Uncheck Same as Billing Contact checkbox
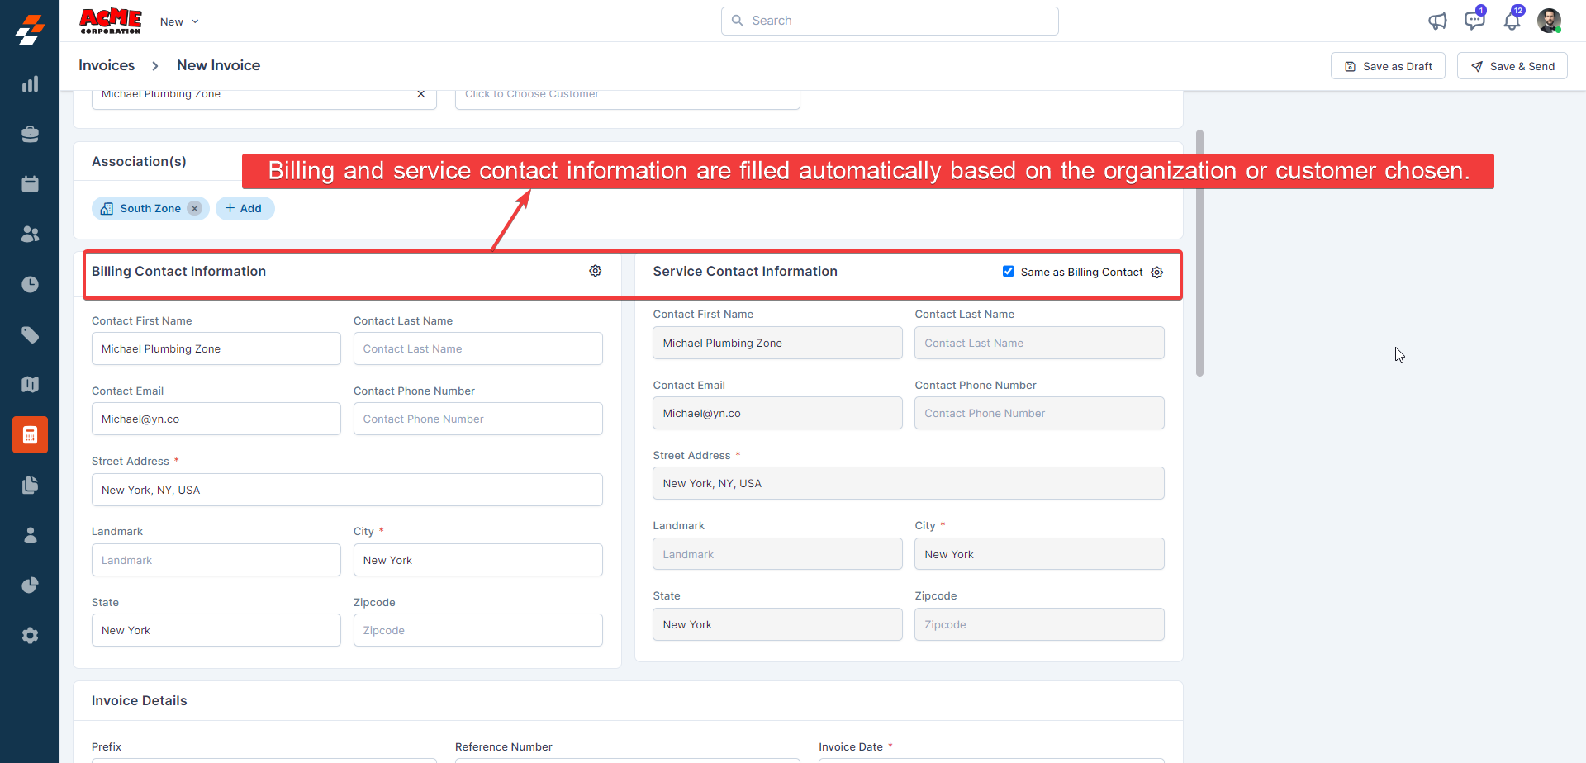Viewport: 1586px width, 763px height. [x=1008, y=272]
